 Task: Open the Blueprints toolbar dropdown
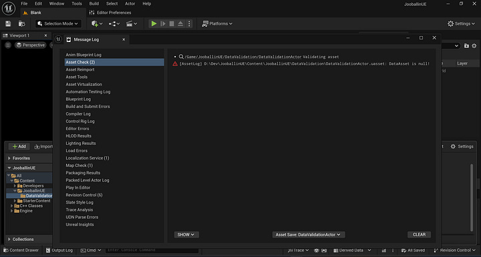pos(114,23)
